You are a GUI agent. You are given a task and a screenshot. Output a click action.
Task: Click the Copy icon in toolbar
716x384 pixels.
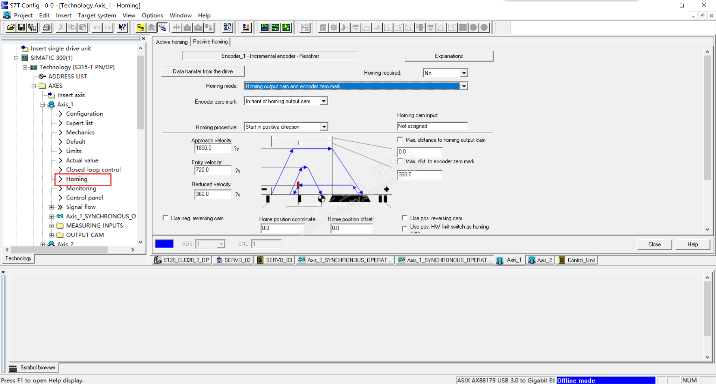pyautogui.click(x=72, y=27)
